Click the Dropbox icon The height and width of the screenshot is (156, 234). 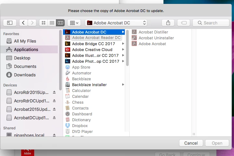68,125
